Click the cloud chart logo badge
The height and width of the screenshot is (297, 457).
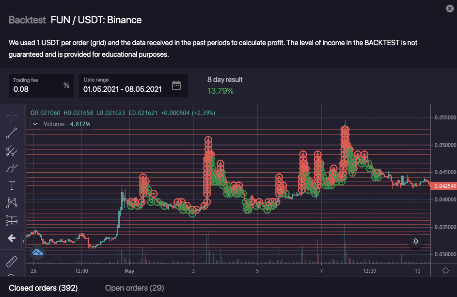pos(38,252)
